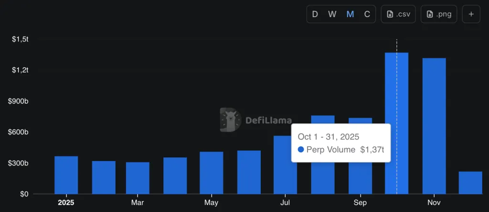Switch to Weekly (W) interval
The width and height of the screenshot is (489, 212).
332,14
